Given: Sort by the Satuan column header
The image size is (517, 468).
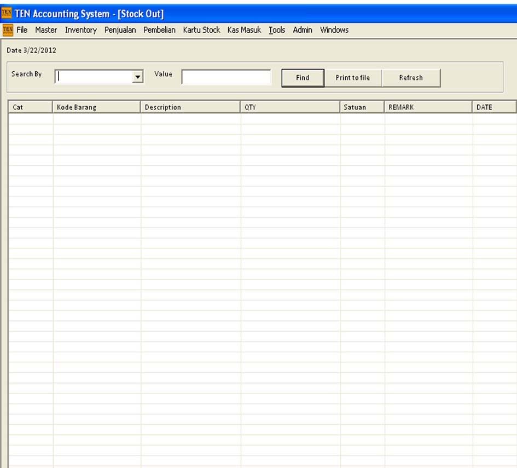Looking at the screenshot, I should coord(362,107).
